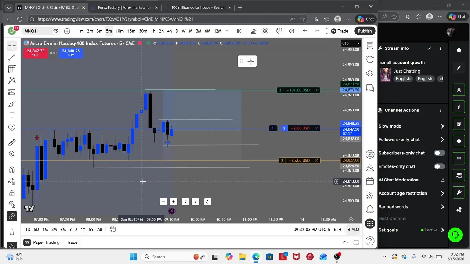Screen dimensions: 470x264
Task: Open the help center question icon
Action: tap(370, 241)
